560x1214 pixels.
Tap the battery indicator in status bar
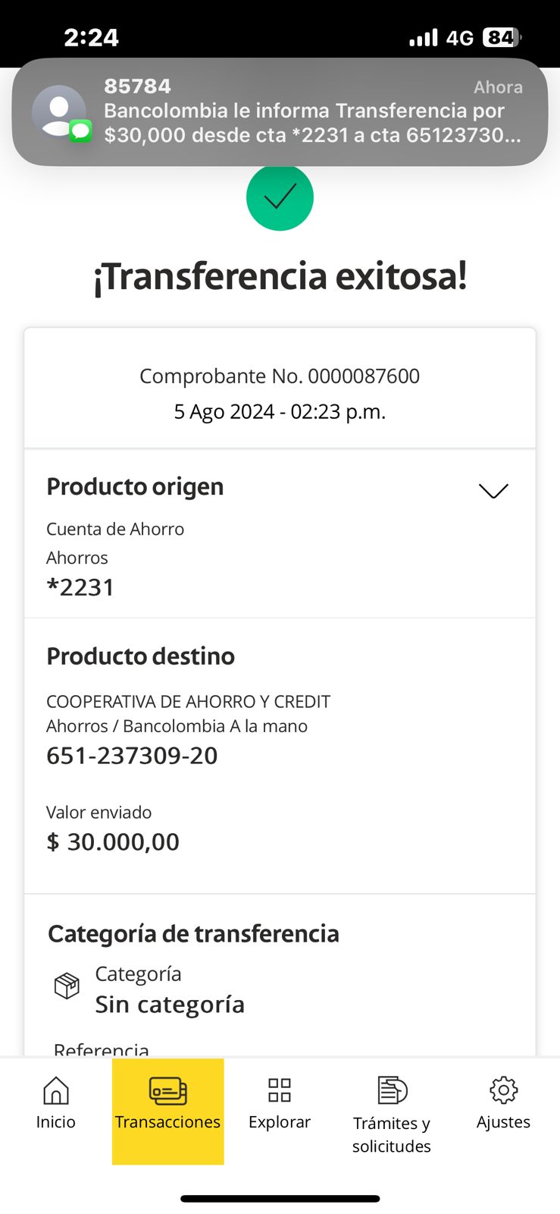[502, 37]
